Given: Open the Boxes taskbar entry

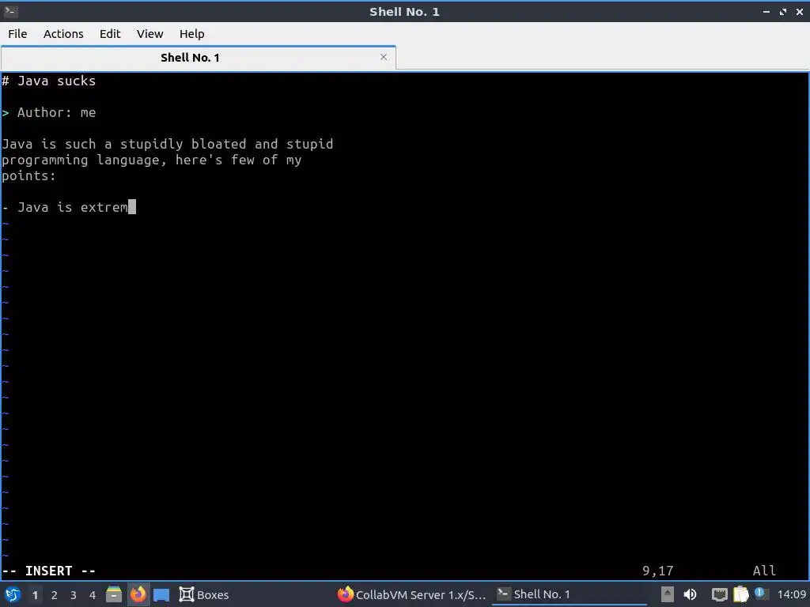Looking at the screenshot, I should tap(204, 594).
